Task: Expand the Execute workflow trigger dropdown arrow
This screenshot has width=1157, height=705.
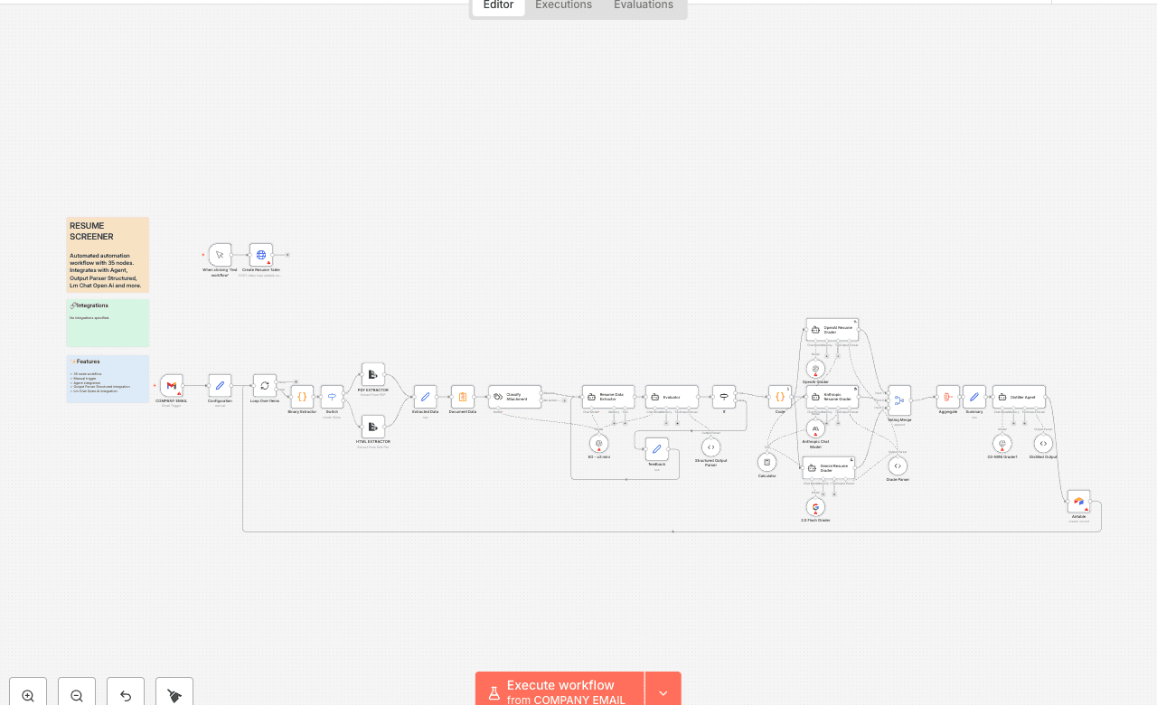Action: click(663, 692)
